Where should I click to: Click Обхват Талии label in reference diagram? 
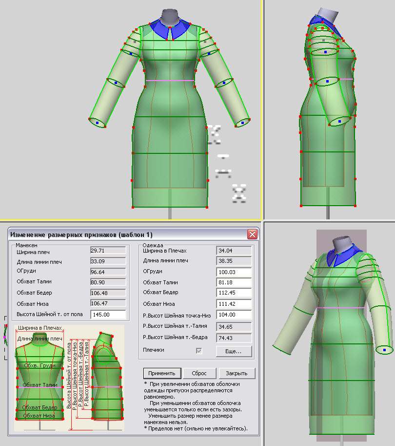point(40,385)
